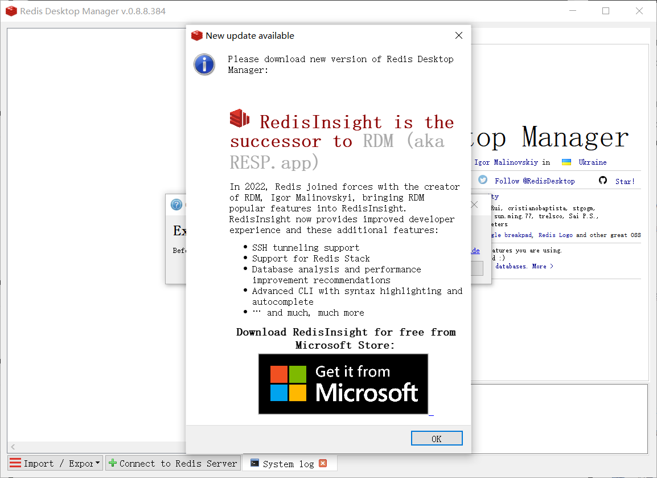Click 'SSH tunneling support' bullet text

306,248
